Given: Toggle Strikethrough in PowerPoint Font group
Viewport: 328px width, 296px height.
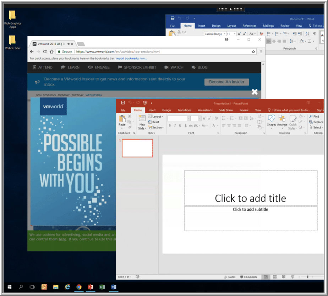Looking at the screenshot, I should [191, 125].
